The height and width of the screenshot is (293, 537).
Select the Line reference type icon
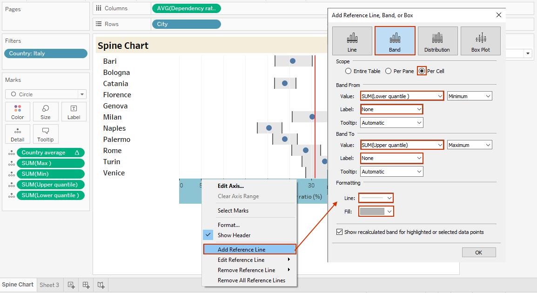[352, 40]
